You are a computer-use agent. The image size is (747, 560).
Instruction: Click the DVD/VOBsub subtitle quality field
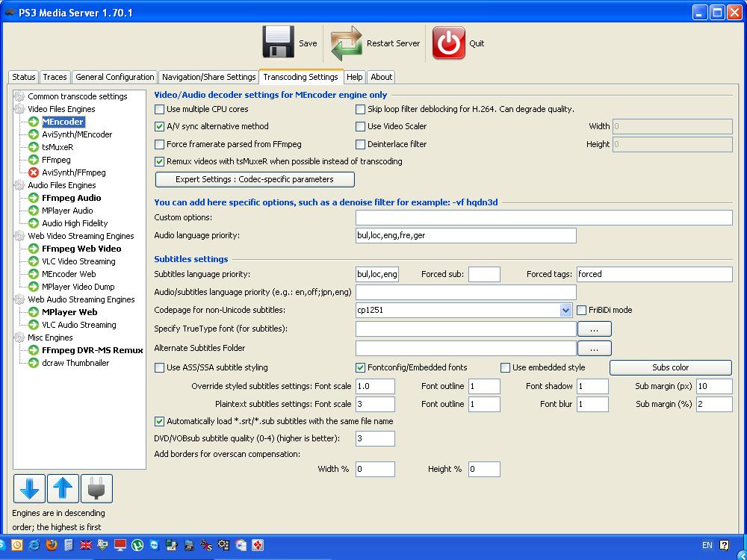coord(376,438)
